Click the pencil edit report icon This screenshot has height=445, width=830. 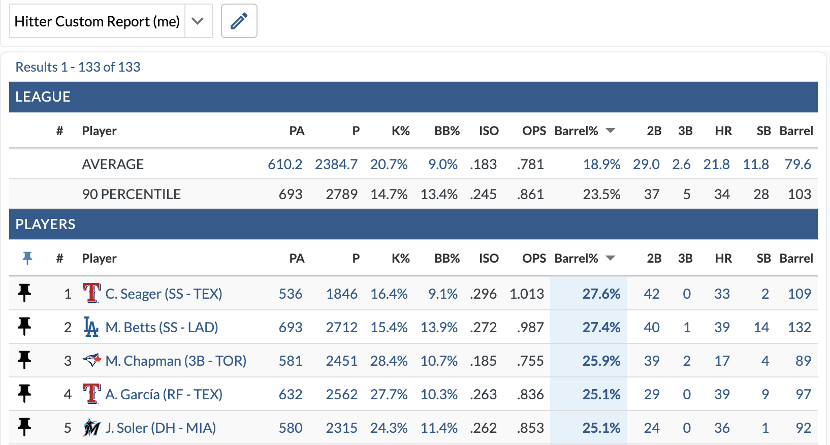tap(239, 21)
